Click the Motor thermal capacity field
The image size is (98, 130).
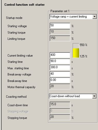coord(60,86)
